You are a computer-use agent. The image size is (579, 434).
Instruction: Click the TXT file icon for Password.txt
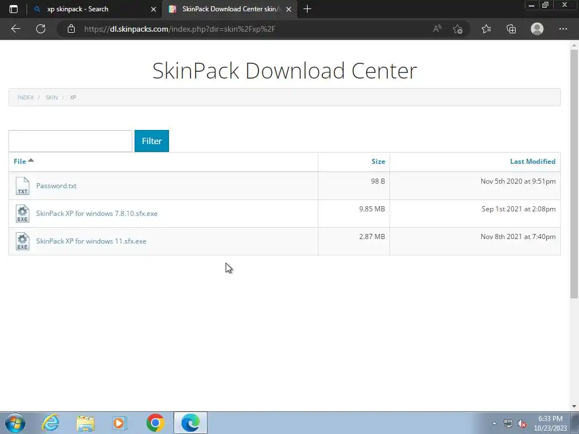(x=23, y=185)
